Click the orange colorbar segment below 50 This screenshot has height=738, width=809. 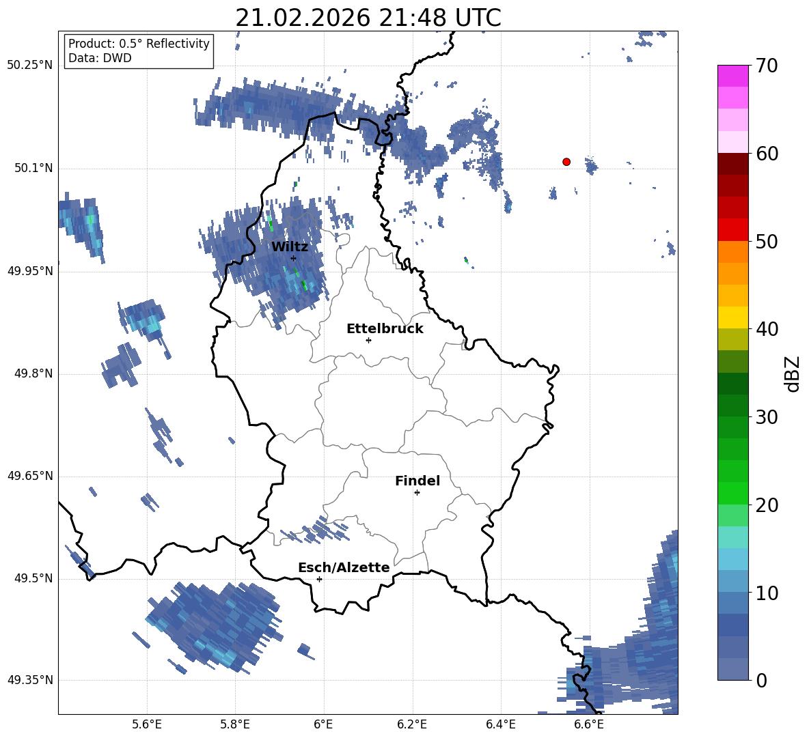tap(732, 252)
